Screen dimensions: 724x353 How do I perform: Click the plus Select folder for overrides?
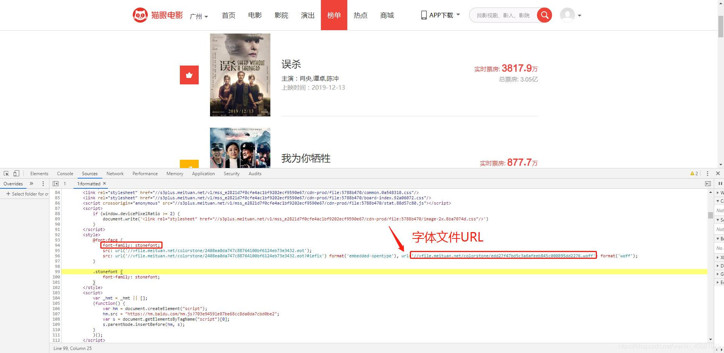click(x=27, y=194)
